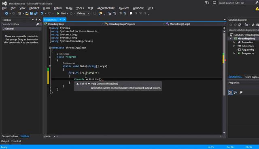Open the editor zoom 100 % dropdown
Screen dimensions: 259x149
[55, 136]
